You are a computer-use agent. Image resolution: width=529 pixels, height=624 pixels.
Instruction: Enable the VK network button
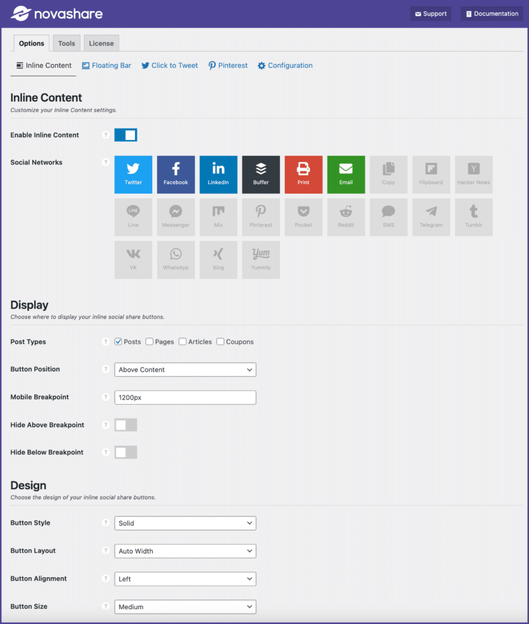pyautogui.click(x=133, y=260)
